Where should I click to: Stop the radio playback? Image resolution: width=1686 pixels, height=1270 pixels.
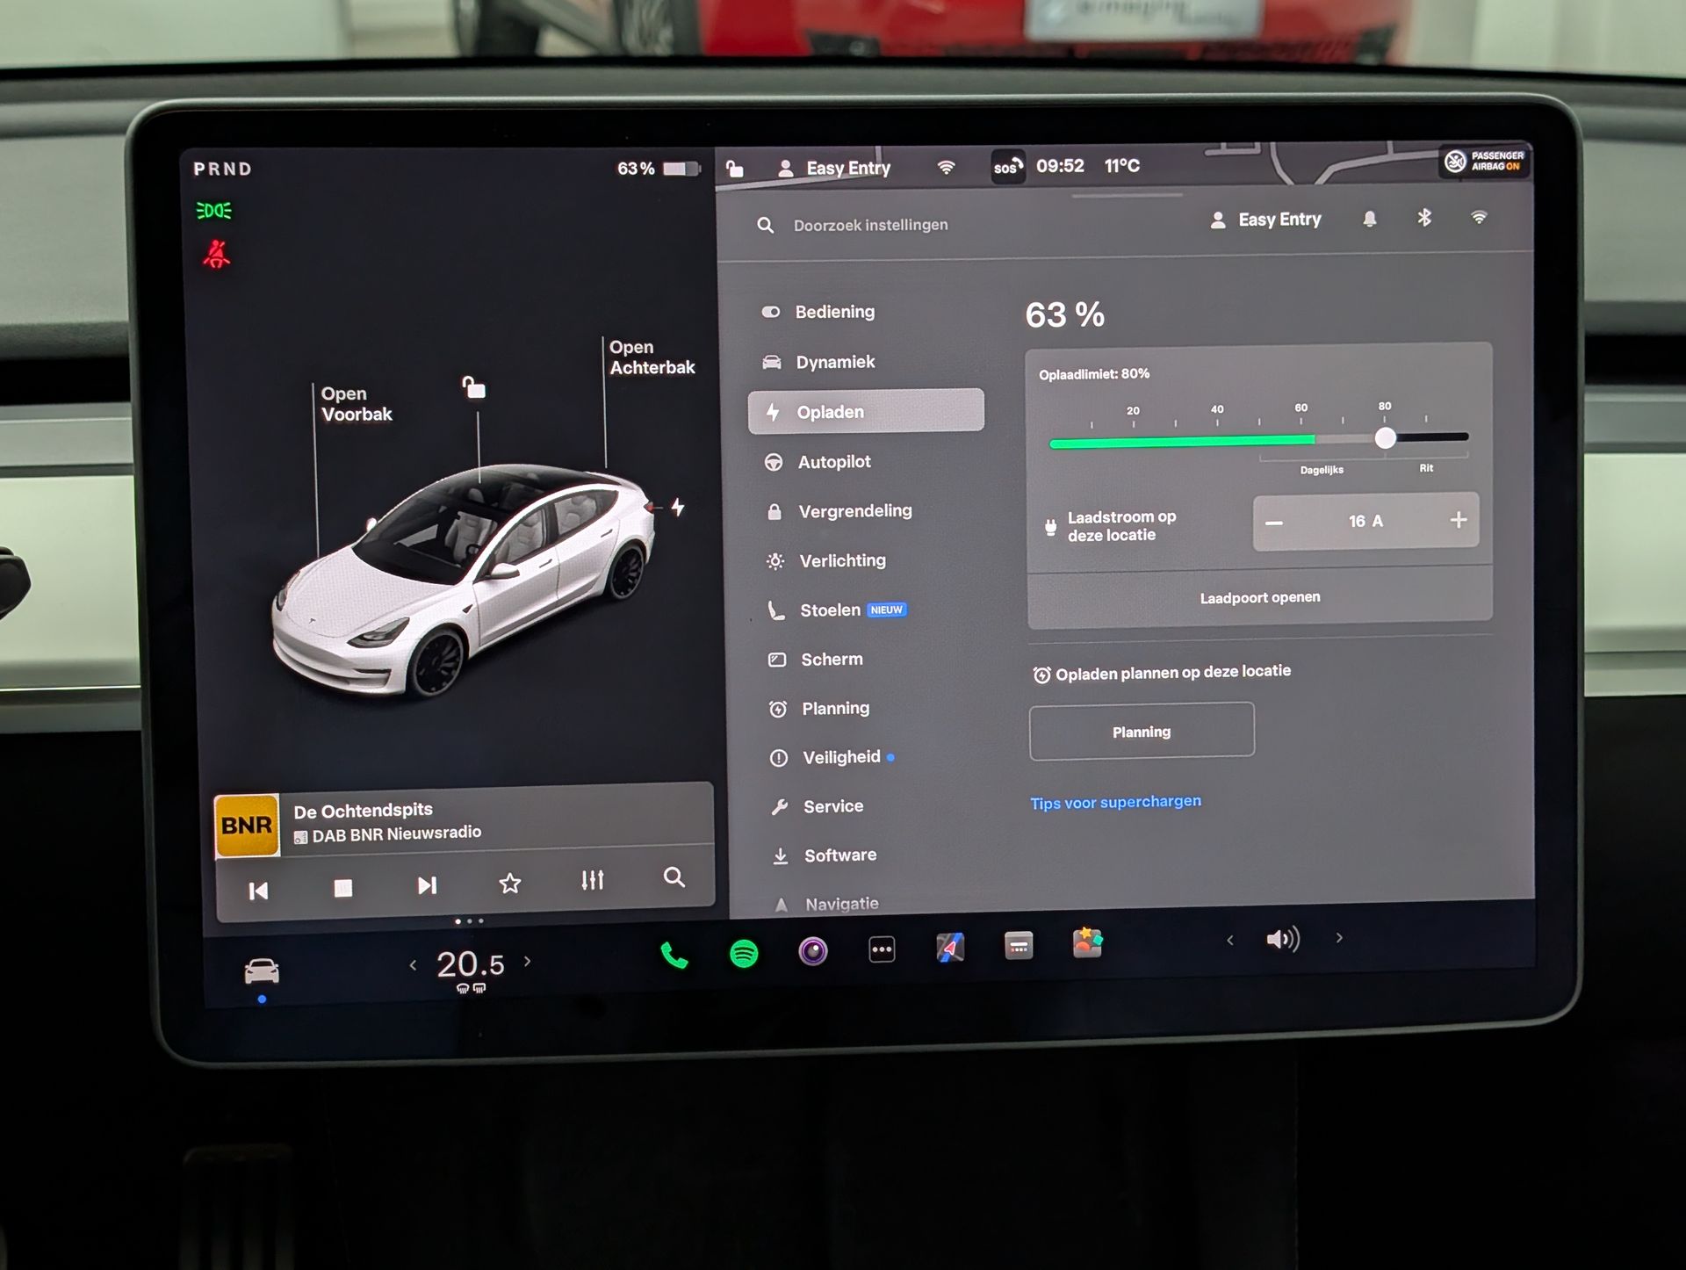click(x=343, y=888)
